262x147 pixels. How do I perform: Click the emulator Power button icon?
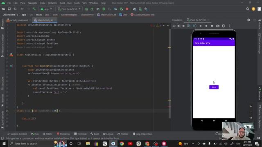pos(174,26)
